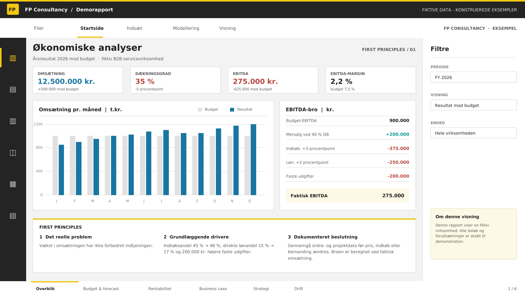Screen dimensions: 525x295
Task: Select the active yellow vertical-bars sidebar icon
Action: point(13,58)
